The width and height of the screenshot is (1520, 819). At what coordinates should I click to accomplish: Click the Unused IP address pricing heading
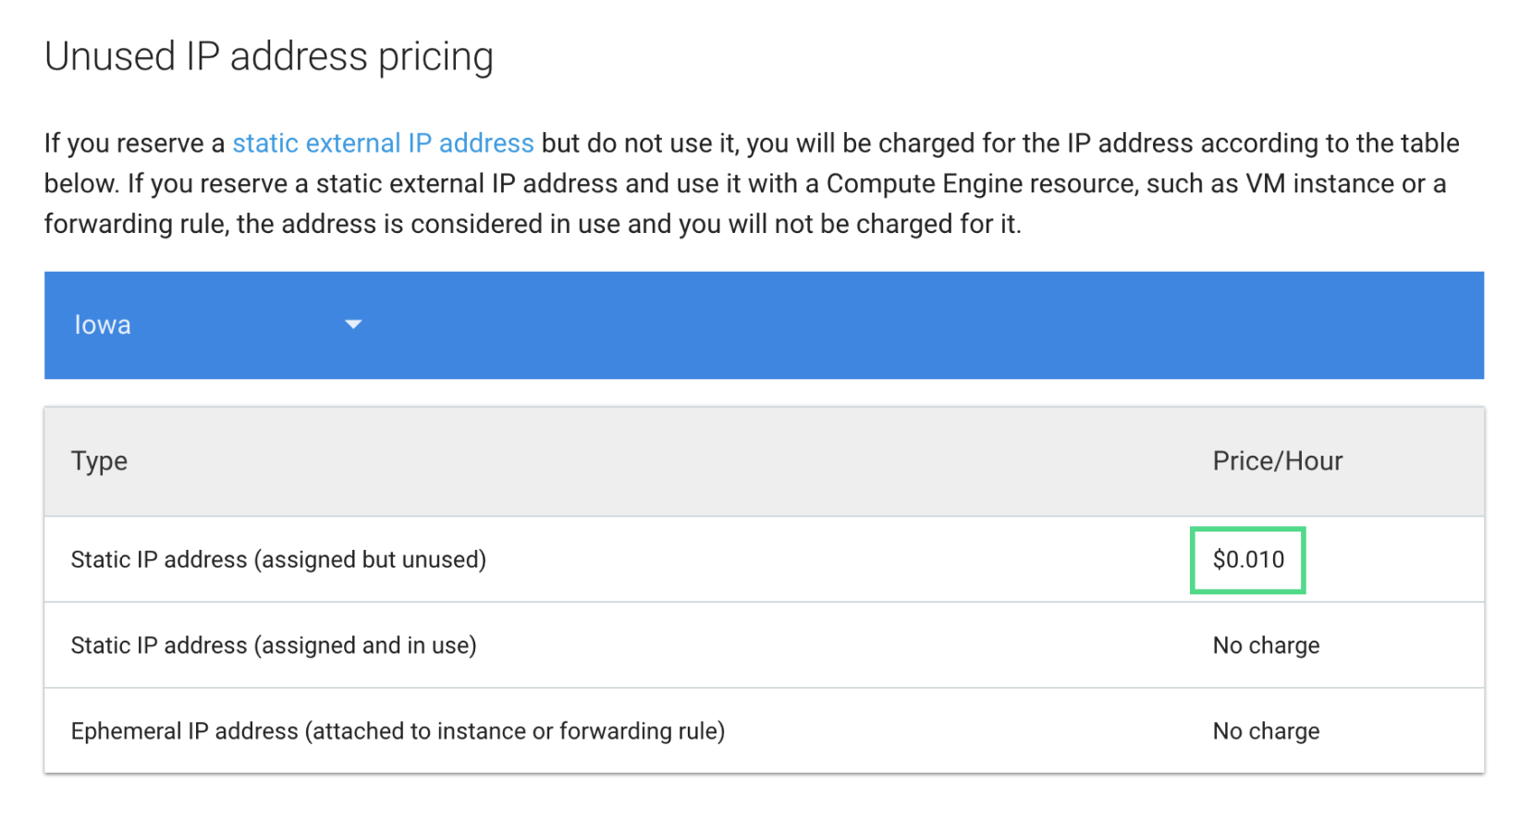269,57
